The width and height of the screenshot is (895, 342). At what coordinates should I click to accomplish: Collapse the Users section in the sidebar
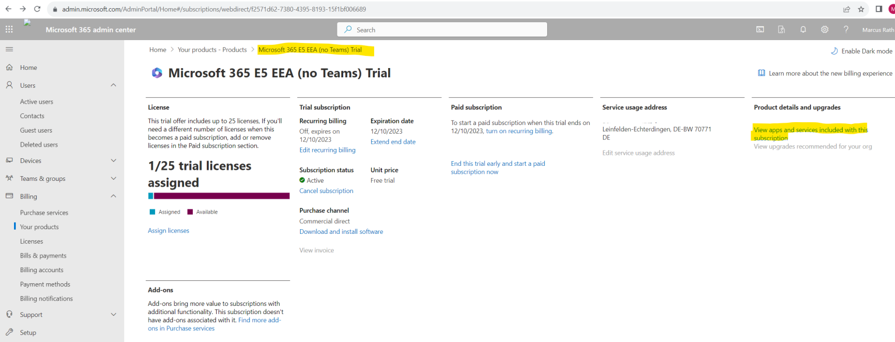[114, 85]
